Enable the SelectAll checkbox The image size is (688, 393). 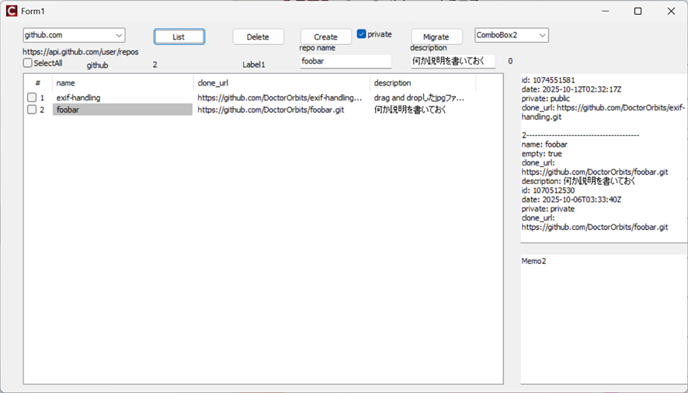[28, 64]
